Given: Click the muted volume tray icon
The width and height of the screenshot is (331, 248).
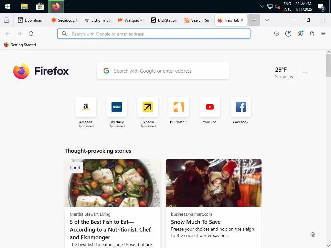Looking at the screenshot, I should [x=277, y=6].
